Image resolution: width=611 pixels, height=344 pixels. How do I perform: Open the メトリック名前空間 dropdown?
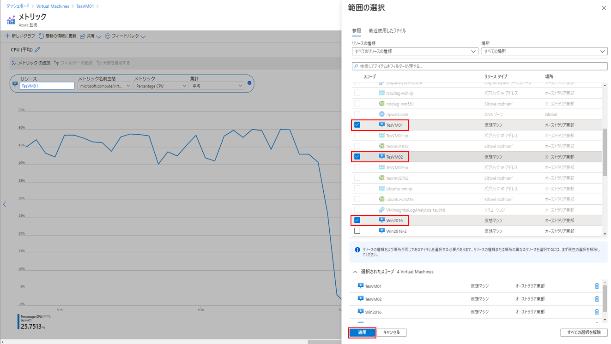[105, 86]
